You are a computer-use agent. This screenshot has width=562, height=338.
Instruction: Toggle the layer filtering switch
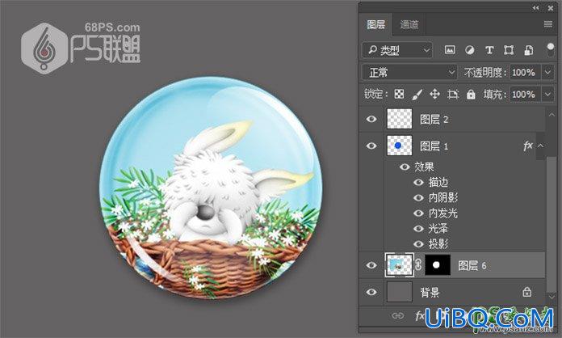point(550,50)
